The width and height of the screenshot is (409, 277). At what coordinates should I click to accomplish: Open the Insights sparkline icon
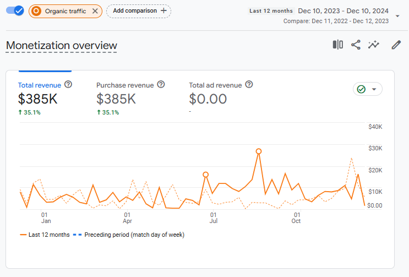click(374, 45)
